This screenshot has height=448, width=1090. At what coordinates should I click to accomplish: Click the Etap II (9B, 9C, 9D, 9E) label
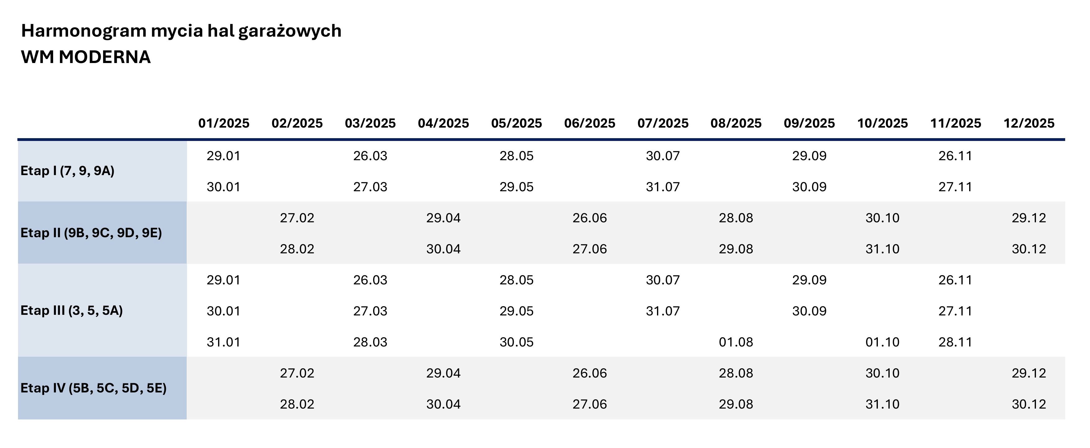point(91,233)
